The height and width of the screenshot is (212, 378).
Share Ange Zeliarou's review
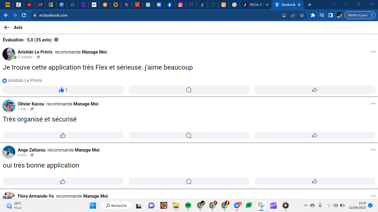click(315, 181)
